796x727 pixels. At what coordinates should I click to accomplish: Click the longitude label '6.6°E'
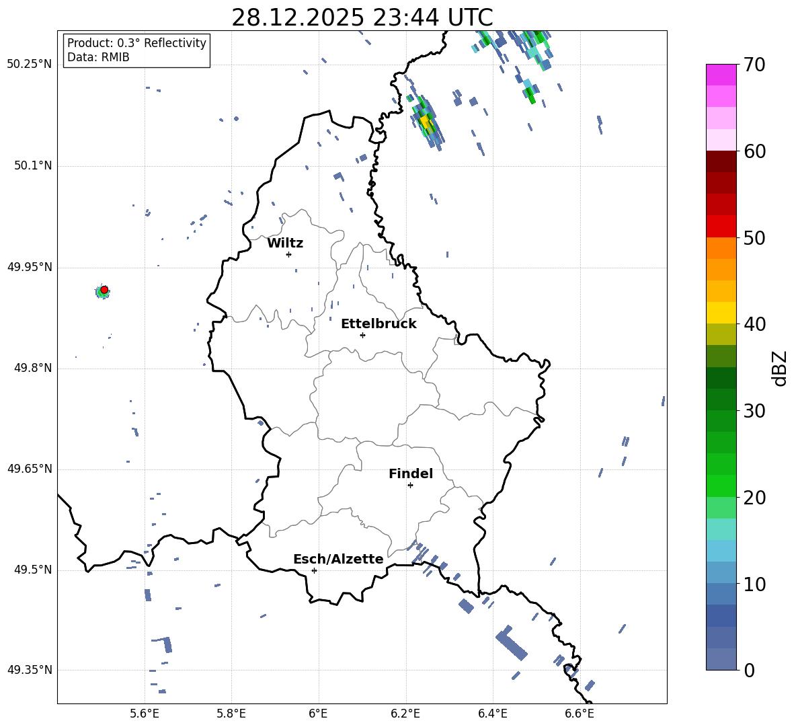point(580,714)
